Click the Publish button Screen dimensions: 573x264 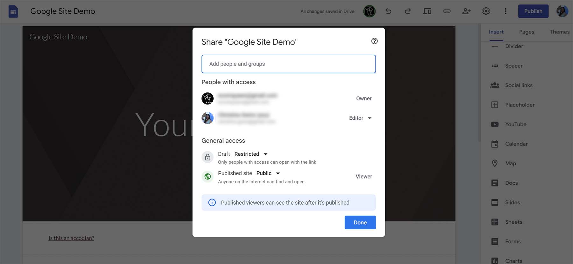pyautogui.click(x=533, y=11)
